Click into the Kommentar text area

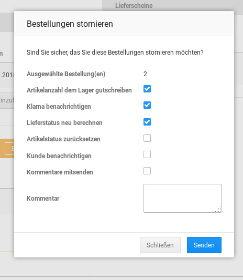[182, 198]
